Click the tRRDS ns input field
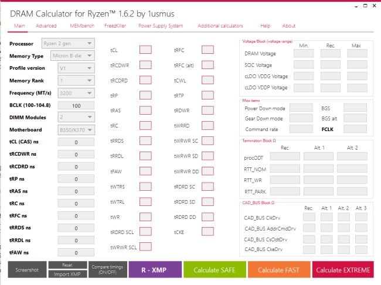Screen dimensions: 381x285 tap(76, 228)
